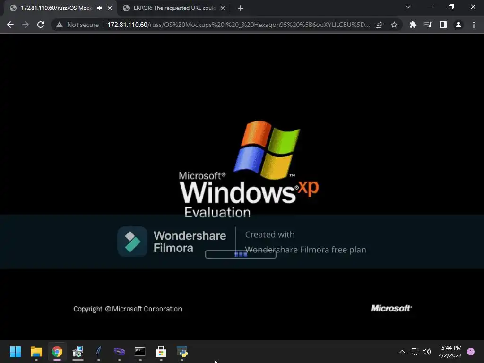Open the tab search dropdown

pos(407,7)
